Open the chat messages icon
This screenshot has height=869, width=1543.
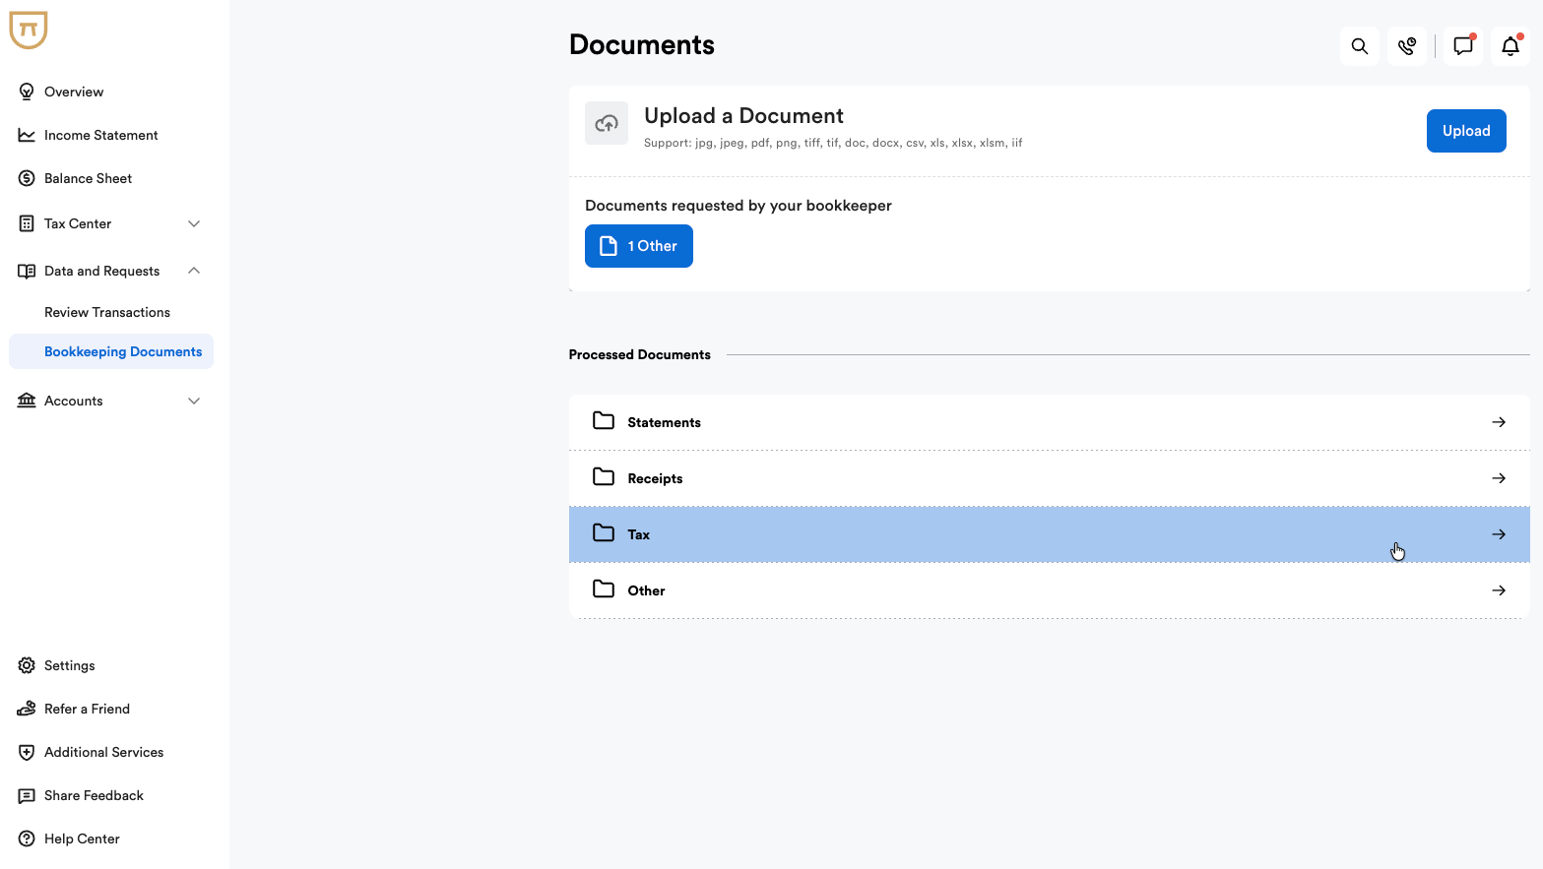click(x=1463, y=46)
